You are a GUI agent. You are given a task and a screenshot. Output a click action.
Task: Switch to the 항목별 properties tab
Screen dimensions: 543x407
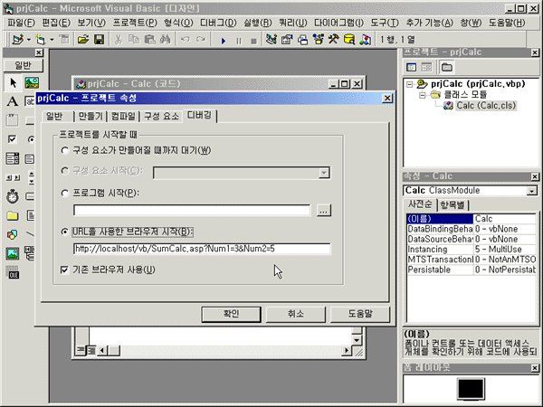452,205
